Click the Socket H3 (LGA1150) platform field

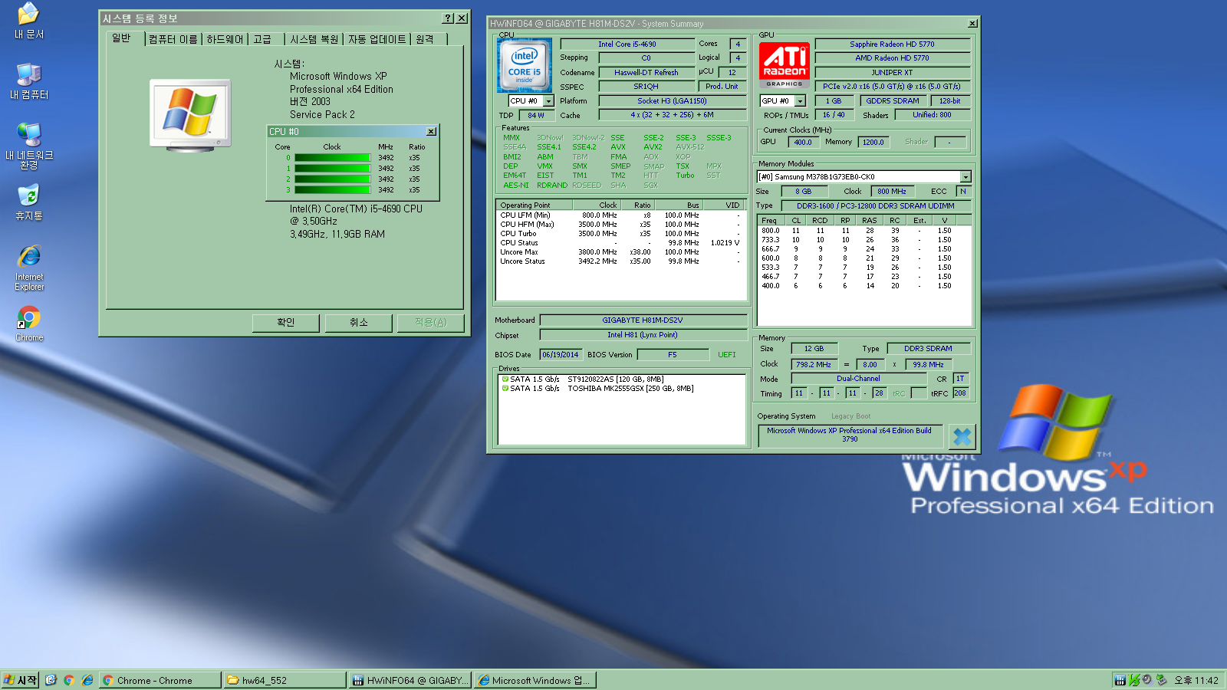tap(672, 101)
